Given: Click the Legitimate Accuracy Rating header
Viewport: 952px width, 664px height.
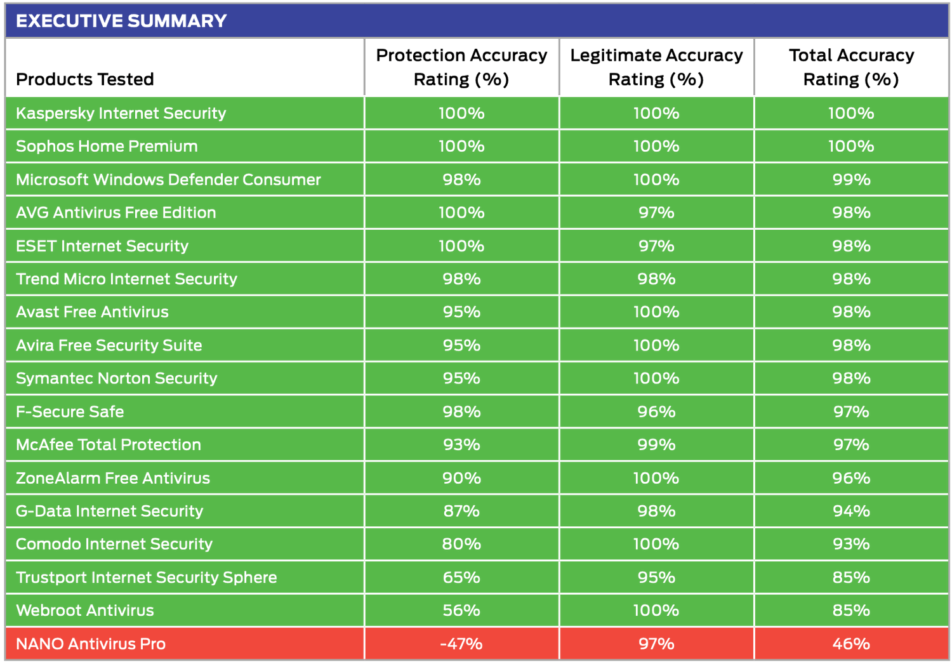Looking at the screenshot, I should coord(656,67).
